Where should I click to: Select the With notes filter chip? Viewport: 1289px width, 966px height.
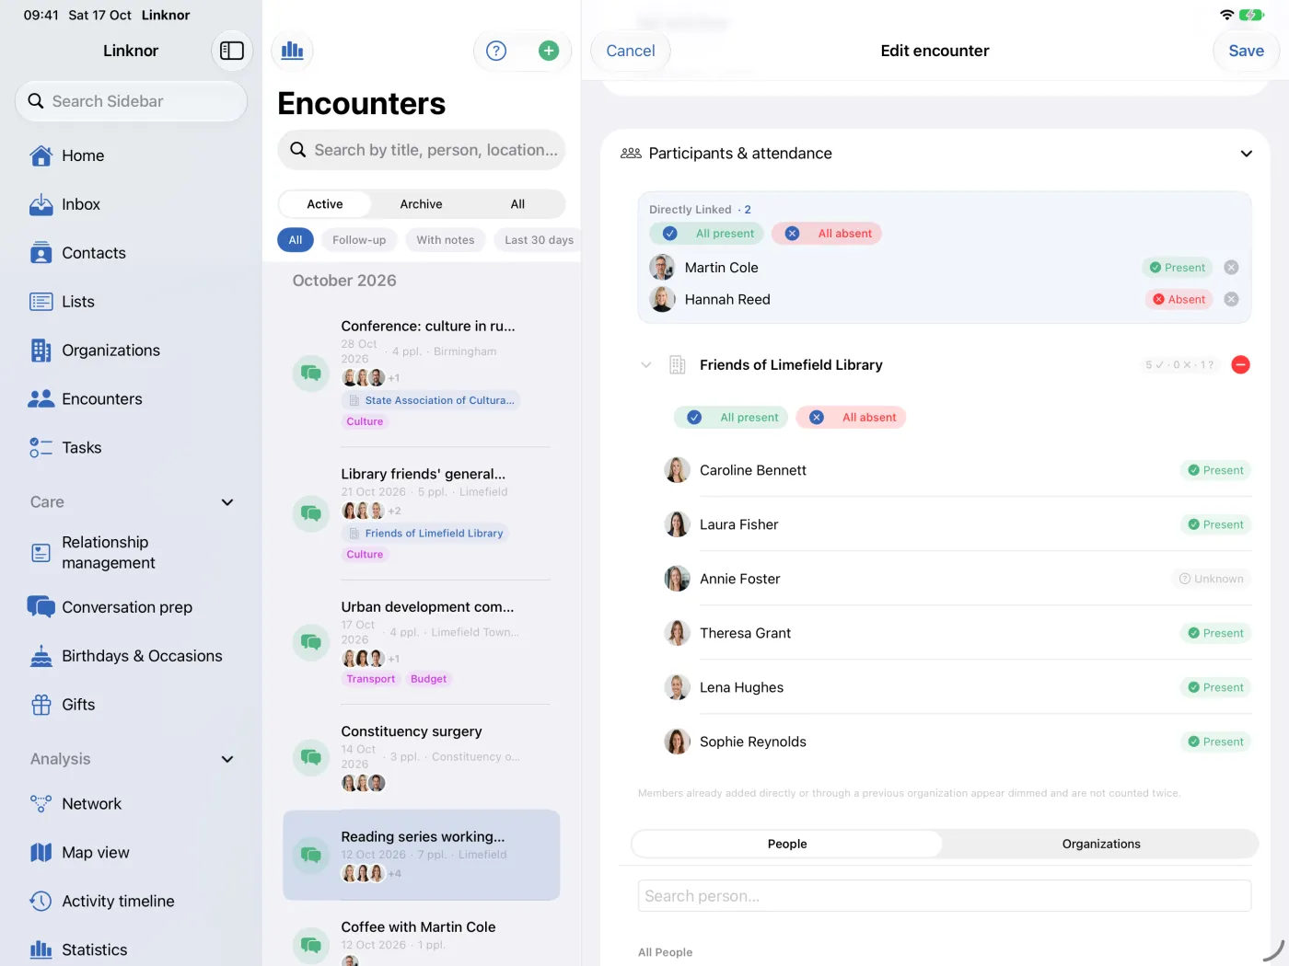click(446, 240)
